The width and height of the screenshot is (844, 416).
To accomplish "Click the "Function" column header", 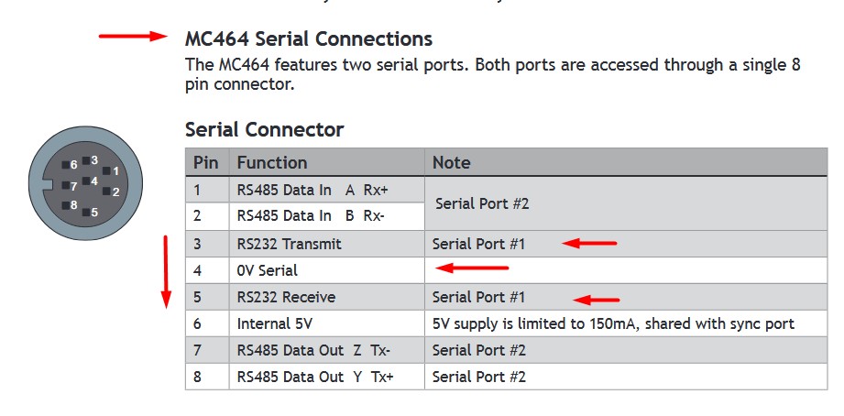I will [272, 163].
